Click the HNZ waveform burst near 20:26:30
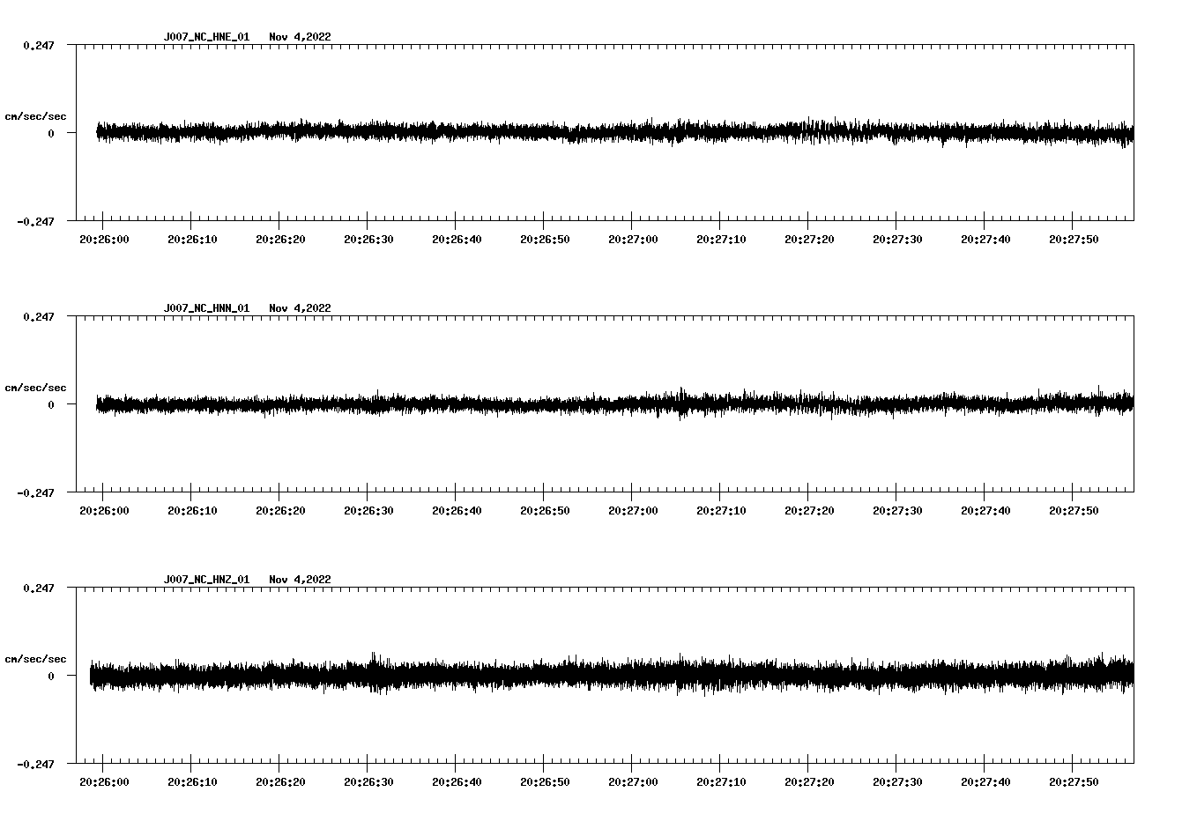 point(376,674)
